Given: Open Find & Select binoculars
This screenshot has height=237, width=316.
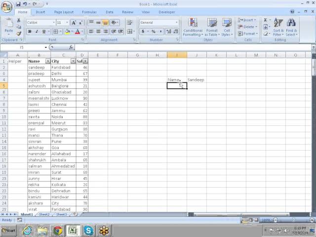Looking at the screenshot, I should click(x=291, y=27).
